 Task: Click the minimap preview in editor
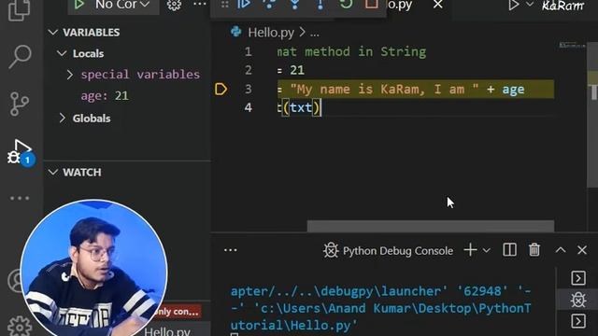[572, 45]
